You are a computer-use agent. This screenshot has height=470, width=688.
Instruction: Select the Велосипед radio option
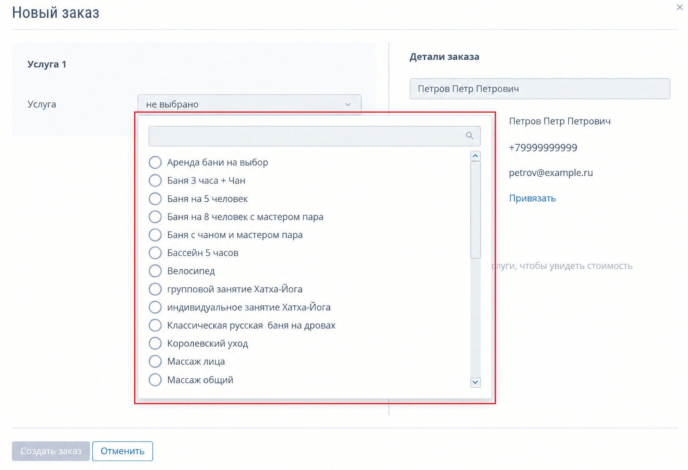pos(155,271)
